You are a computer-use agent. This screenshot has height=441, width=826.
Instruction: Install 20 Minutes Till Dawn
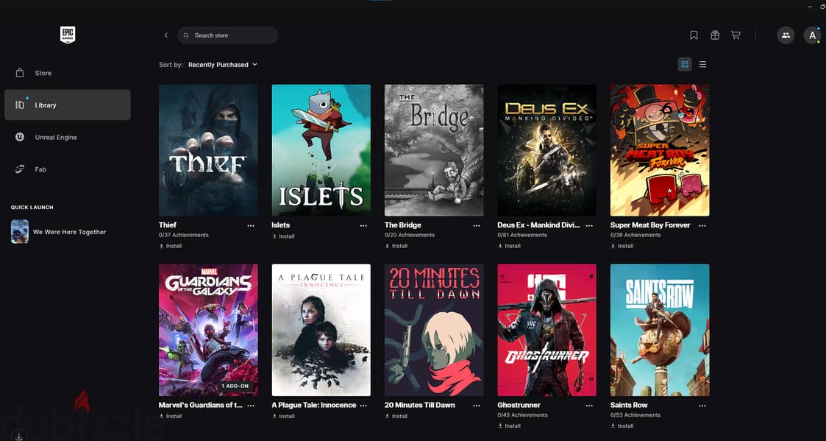pos(396,416)
